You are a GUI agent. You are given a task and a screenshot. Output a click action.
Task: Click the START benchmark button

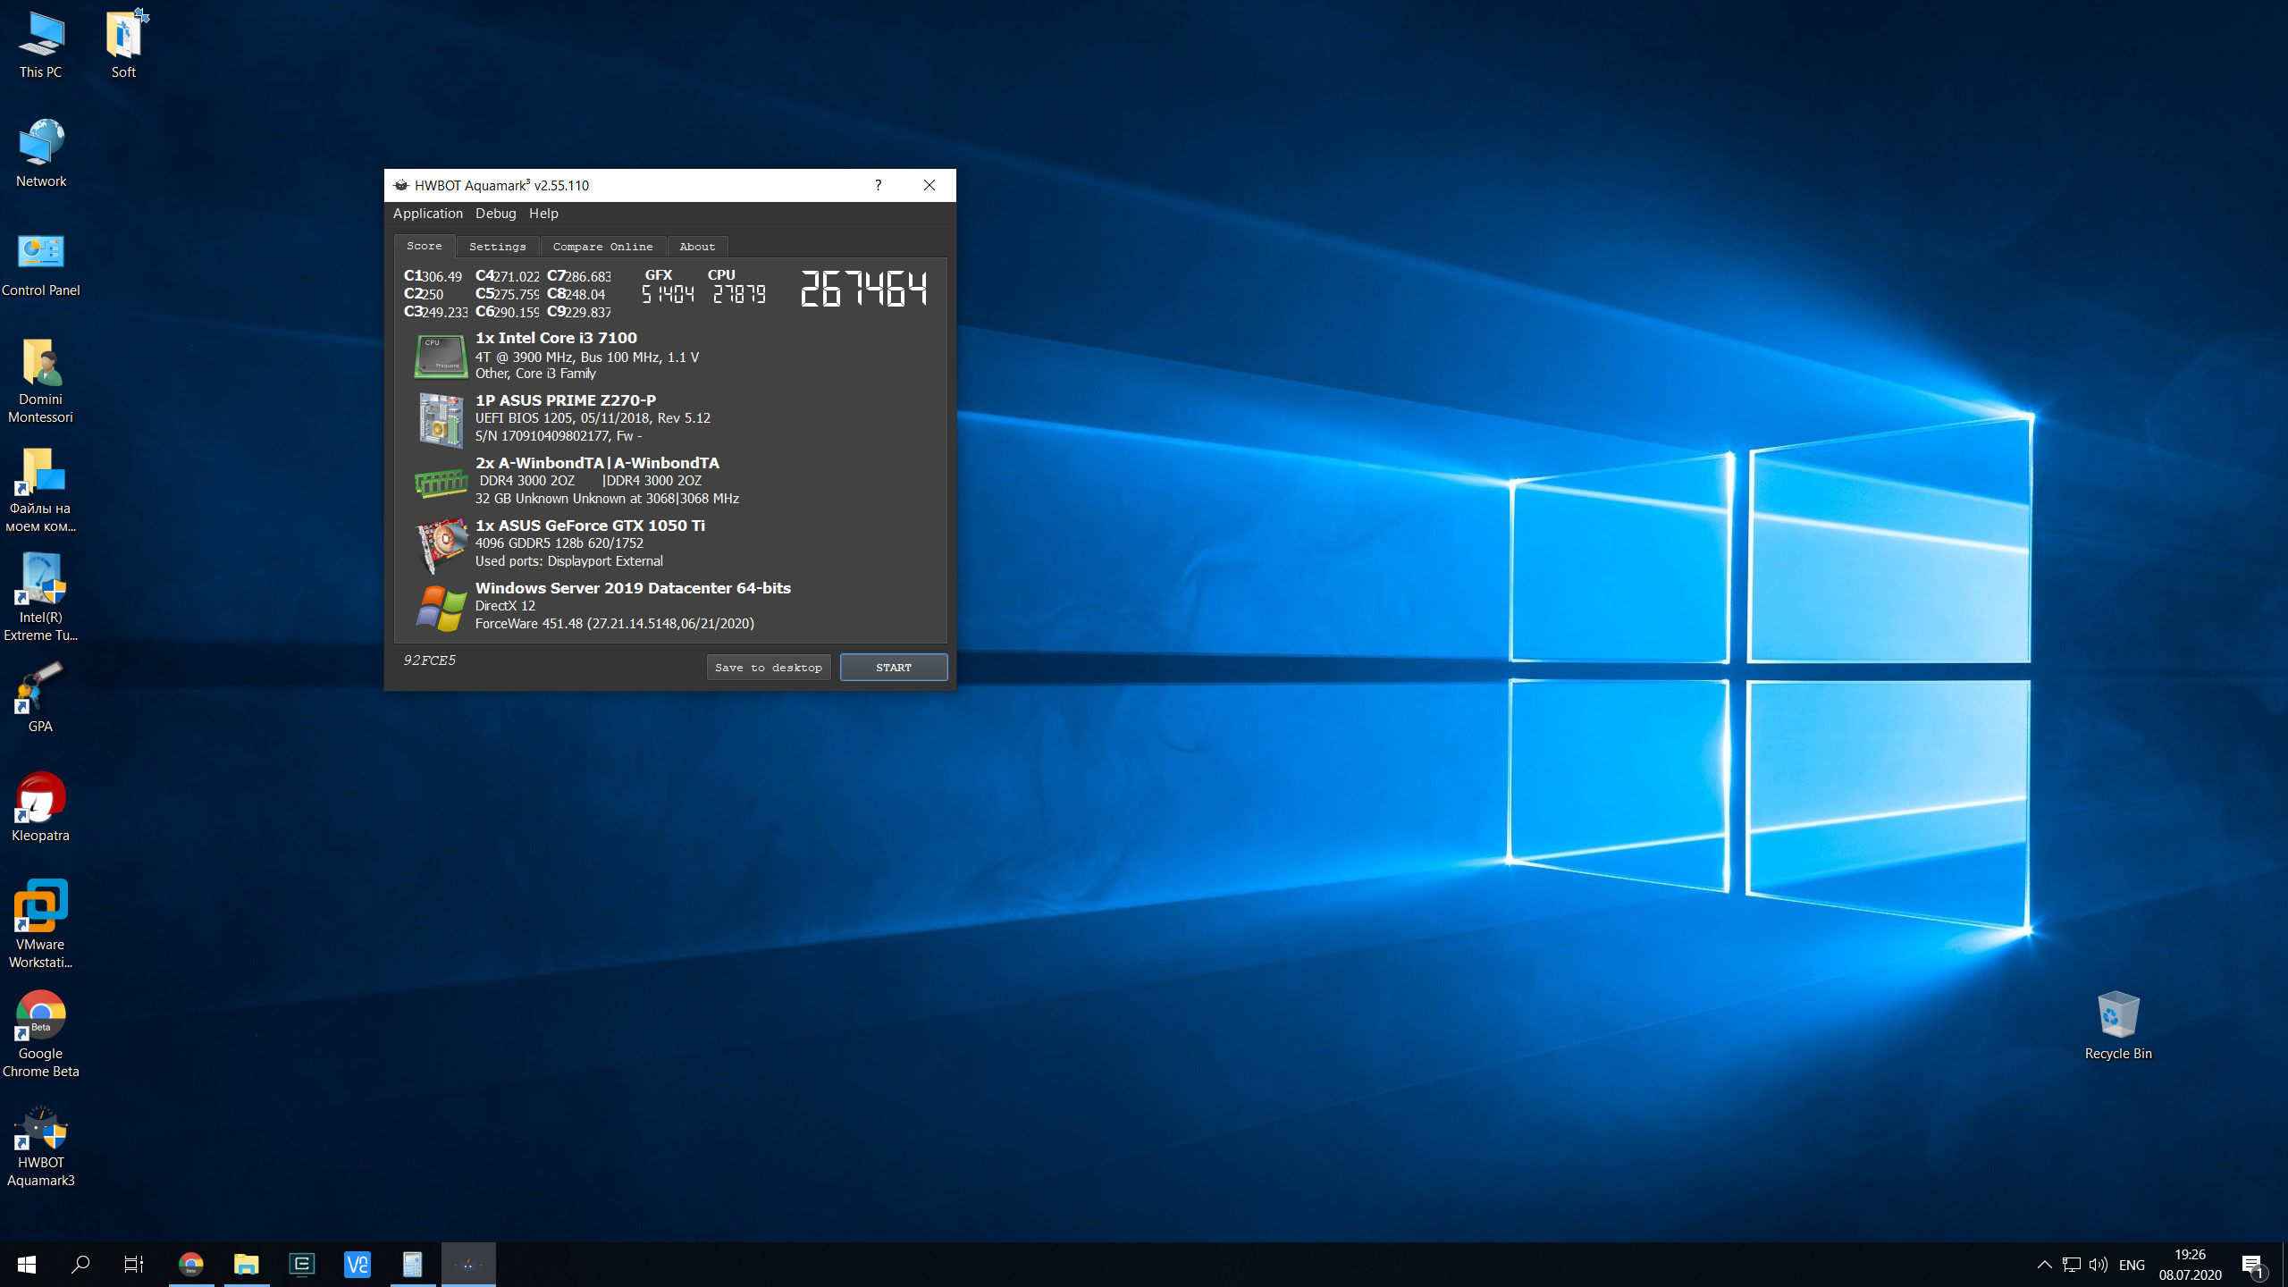pos(894,668)
